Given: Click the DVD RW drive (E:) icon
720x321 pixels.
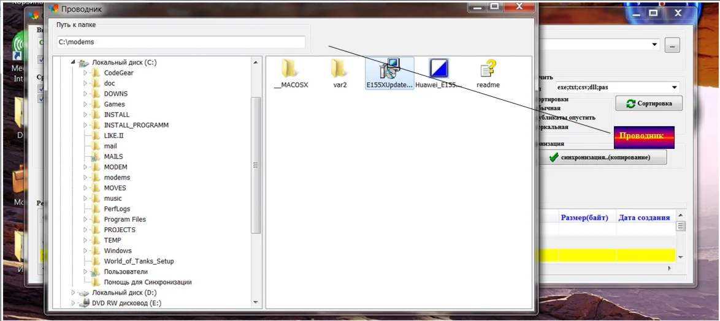Looking at the screenshot, I should coord(84,303).
